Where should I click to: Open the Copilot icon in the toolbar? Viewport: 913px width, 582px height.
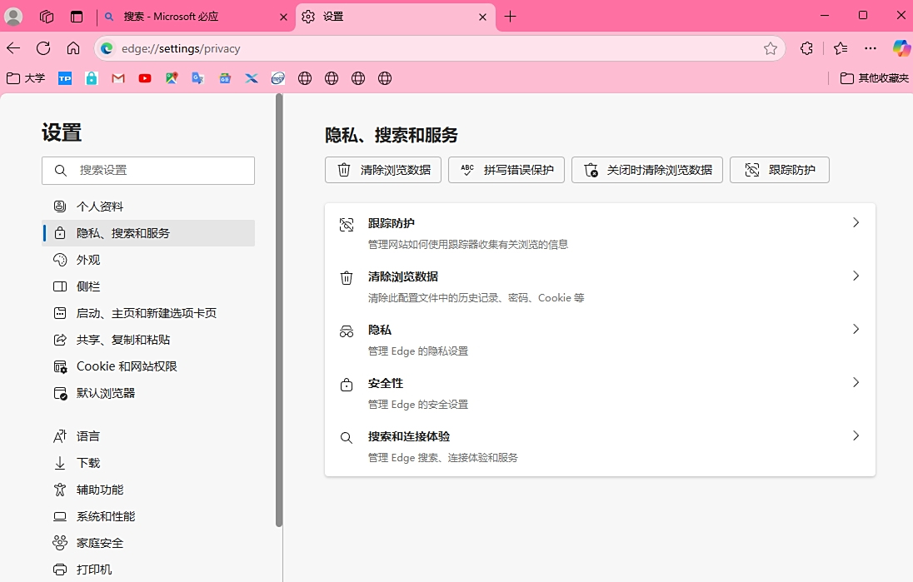(901, 48)
